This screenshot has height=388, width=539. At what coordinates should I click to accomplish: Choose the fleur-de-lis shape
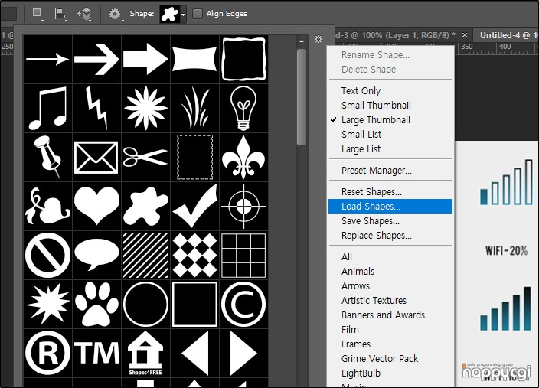243,157
